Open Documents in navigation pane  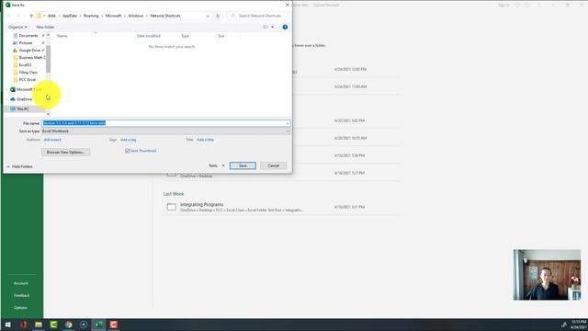pyautogui.click(x=28, y=36)
